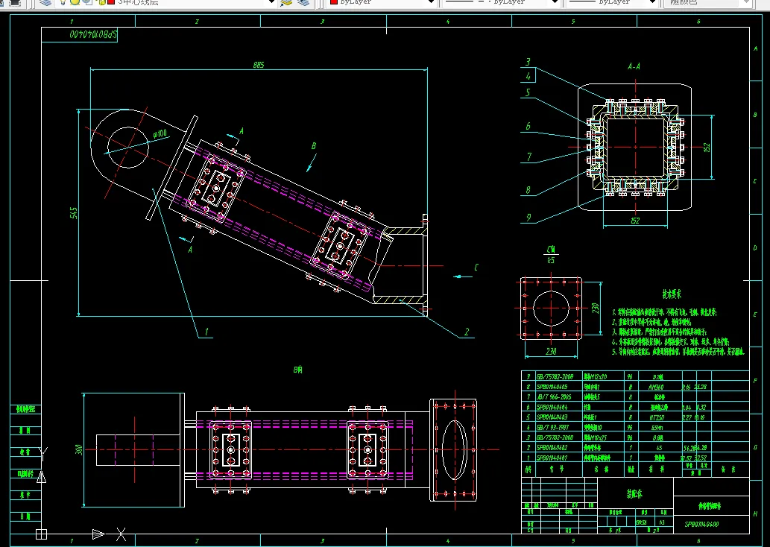Select SPB0104.0400 drawing number in title block
The image size is (770, 547).
[701, 524]
